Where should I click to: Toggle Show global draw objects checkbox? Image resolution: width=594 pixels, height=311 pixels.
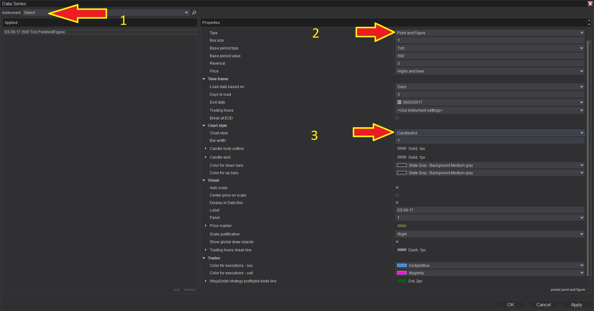point(397,242)
